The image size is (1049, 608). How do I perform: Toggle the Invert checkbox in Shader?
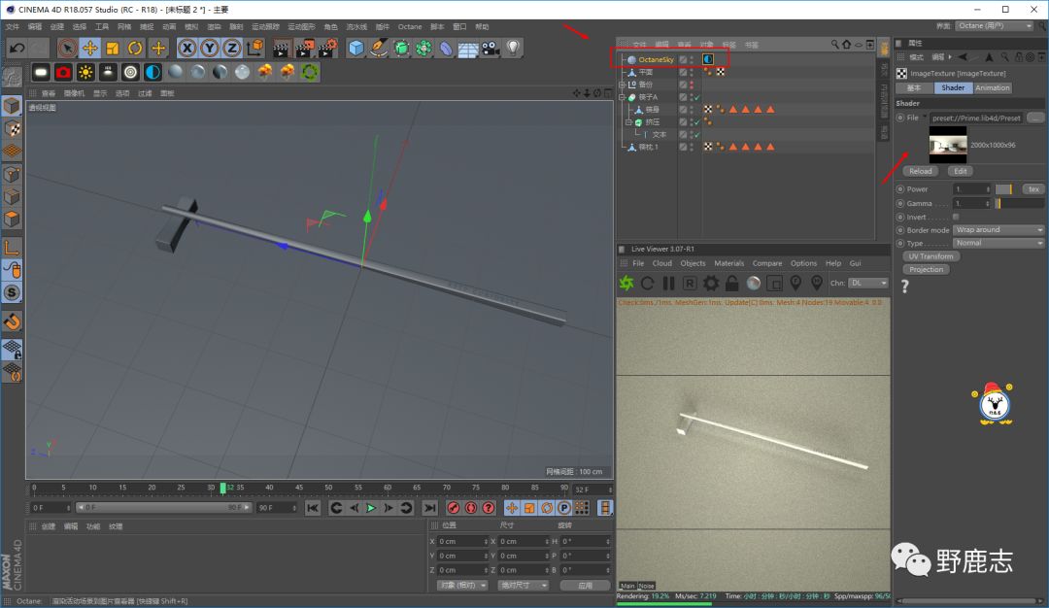pyautogui.click(x=956, y=217)
